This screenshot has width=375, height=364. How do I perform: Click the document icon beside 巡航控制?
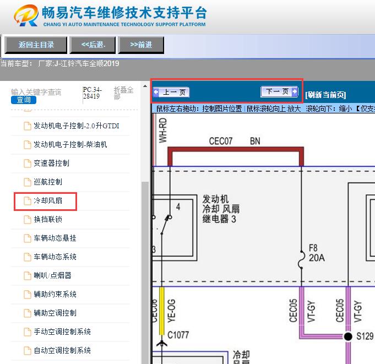click(x=28, y=182)
